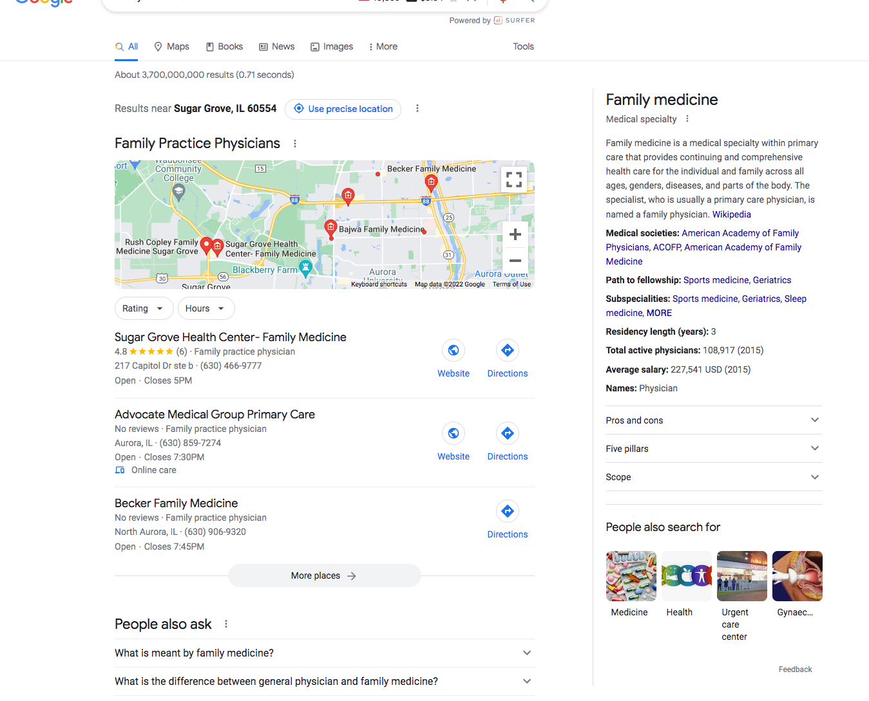Click Waubonsee Community College map marker

click(179, 191)
